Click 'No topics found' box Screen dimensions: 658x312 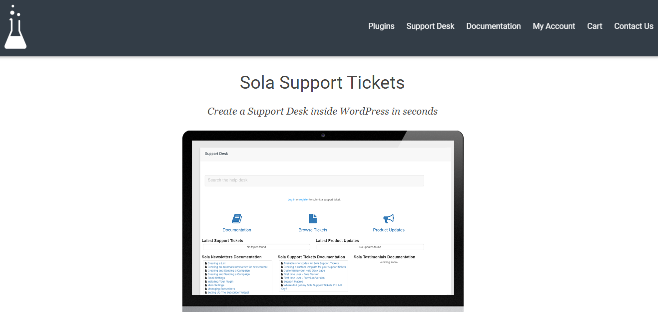pyautogui.click(x=256, y=247)
